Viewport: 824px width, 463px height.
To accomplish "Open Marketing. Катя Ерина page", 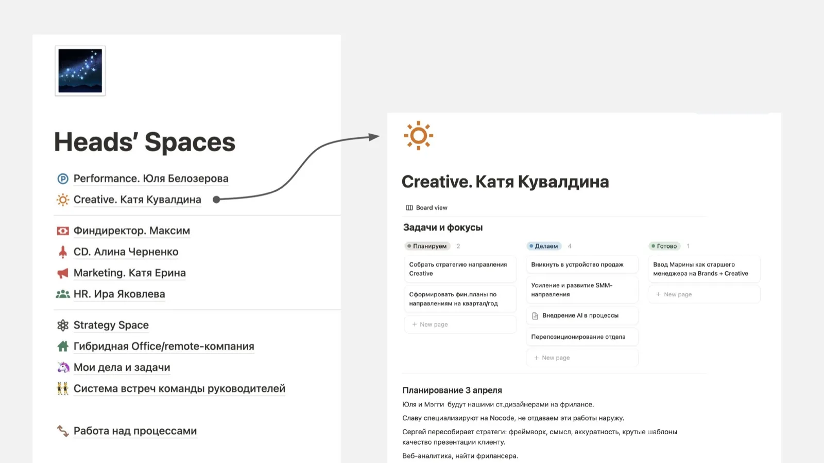I will [130, 273].
